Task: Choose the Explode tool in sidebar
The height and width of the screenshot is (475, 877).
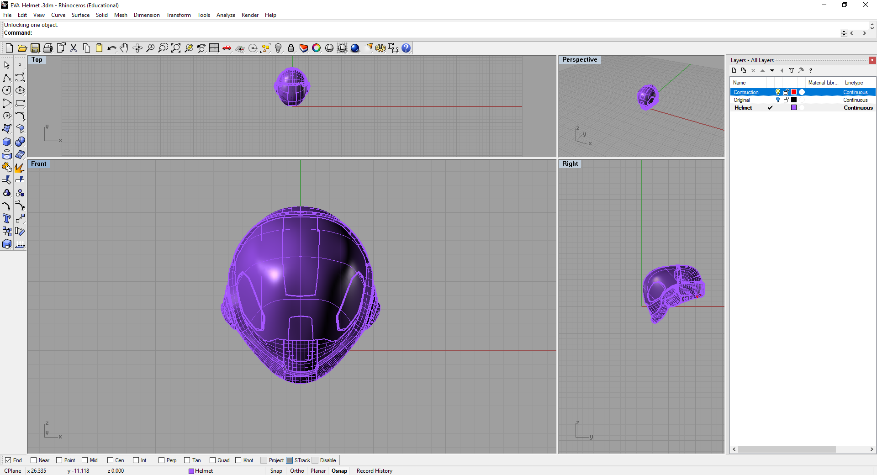Action: click(20, 168)
